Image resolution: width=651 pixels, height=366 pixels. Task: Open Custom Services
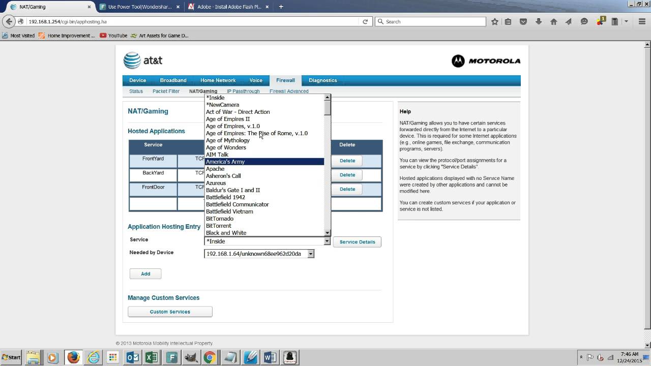point(170,312)
